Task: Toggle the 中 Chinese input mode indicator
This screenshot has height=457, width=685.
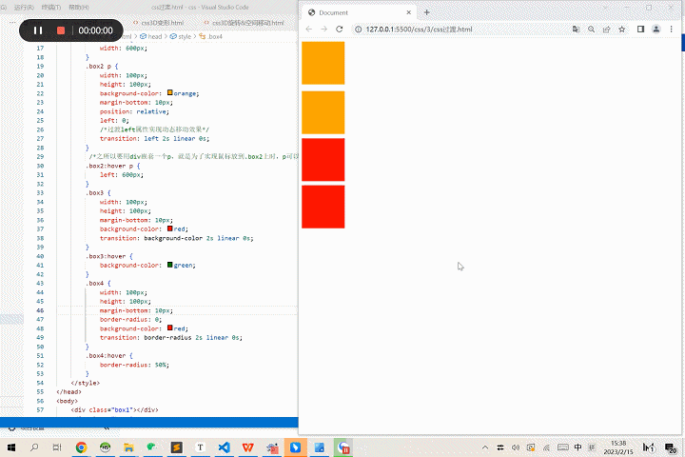Action: click(x=578, y=447)
